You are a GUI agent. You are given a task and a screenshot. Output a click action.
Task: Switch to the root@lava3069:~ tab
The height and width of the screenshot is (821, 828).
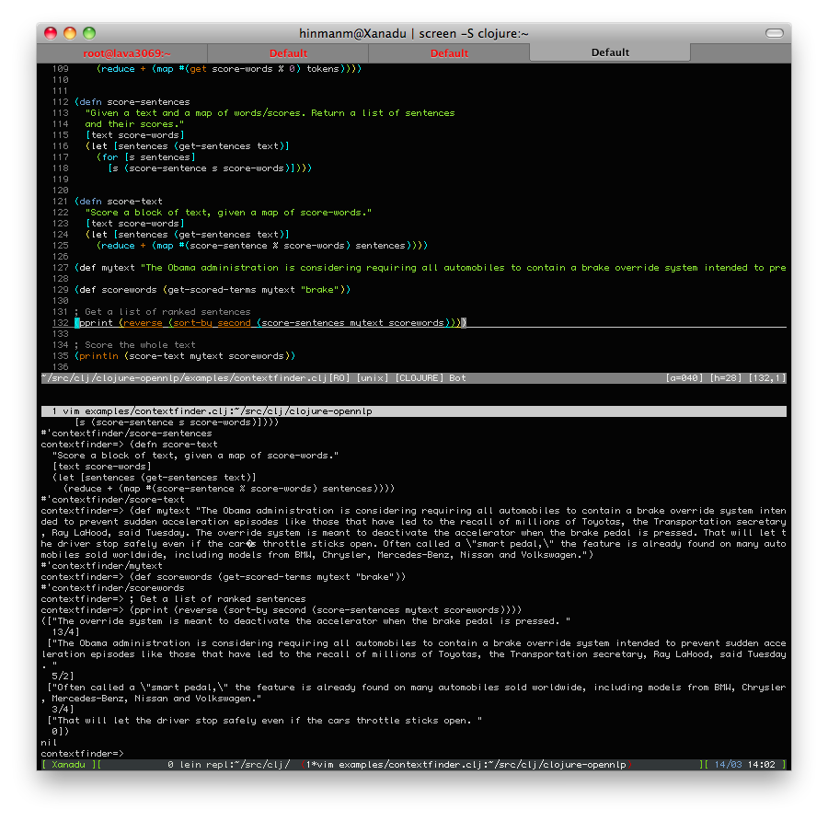(127, 53)
